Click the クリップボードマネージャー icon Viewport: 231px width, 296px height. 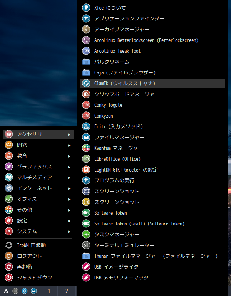[86, 94]
